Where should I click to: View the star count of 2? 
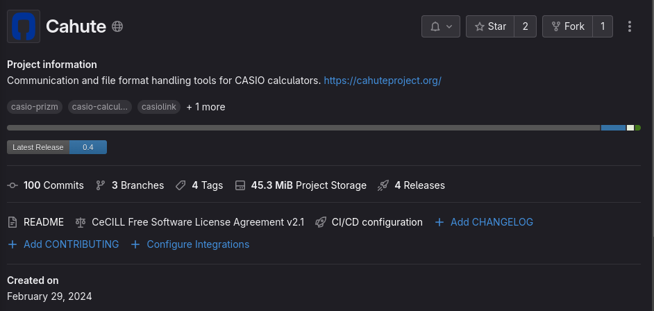526,26
